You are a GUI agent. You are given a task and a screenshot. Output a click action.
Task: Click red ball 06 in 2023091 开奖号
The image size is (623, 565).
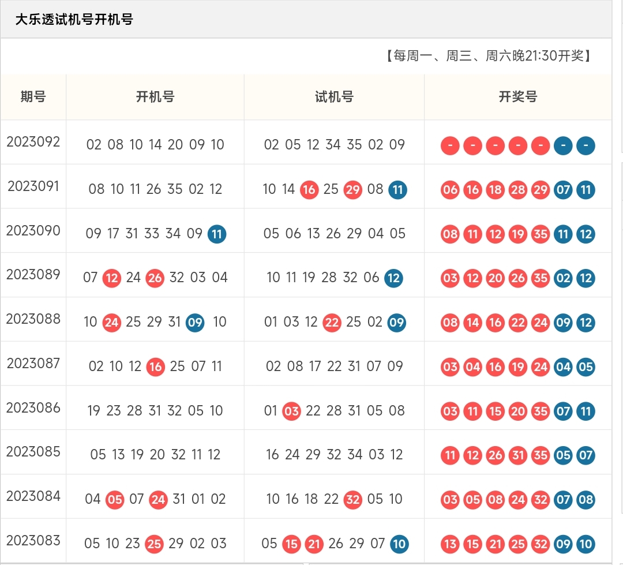click(450, 190)
